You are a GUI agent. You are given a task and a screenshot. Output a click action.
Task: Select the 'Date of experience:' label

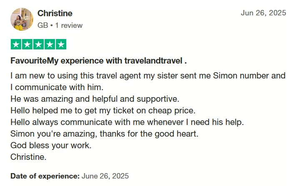click(45, 176)
